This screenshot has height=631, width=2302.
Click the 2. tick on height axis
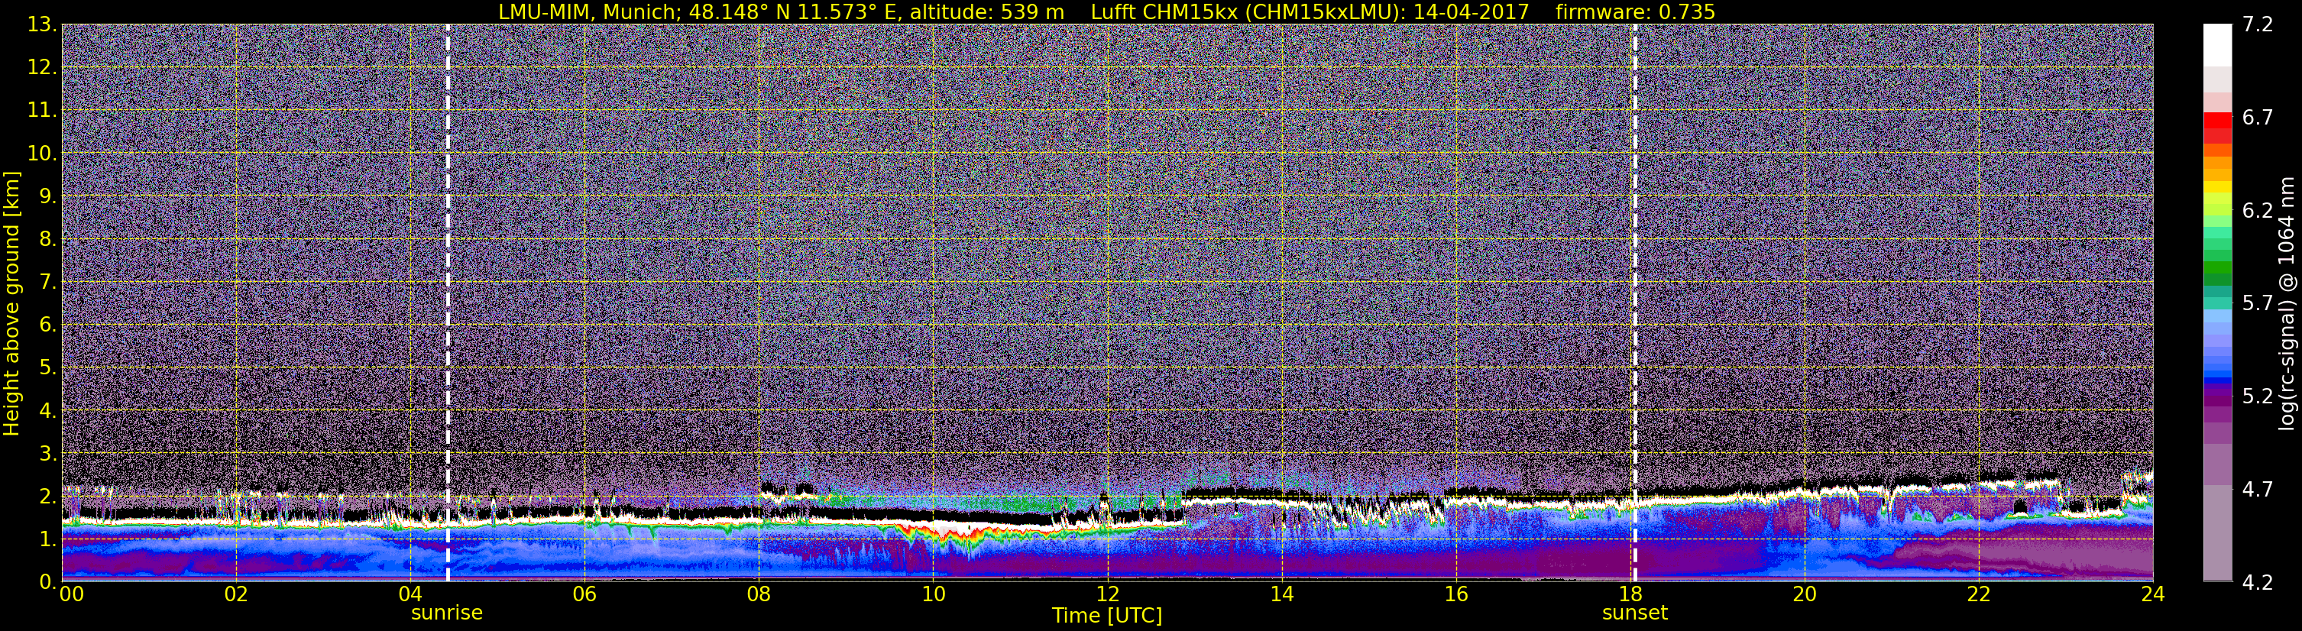(x=48, y=497)
